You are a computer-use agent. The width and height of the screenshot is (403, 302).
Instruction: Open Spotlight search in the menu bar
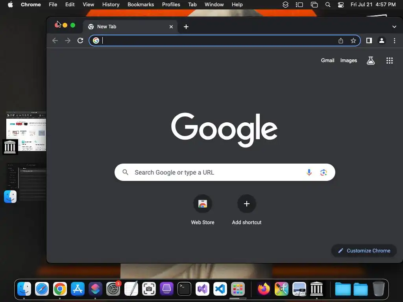[x=328, y=5]
